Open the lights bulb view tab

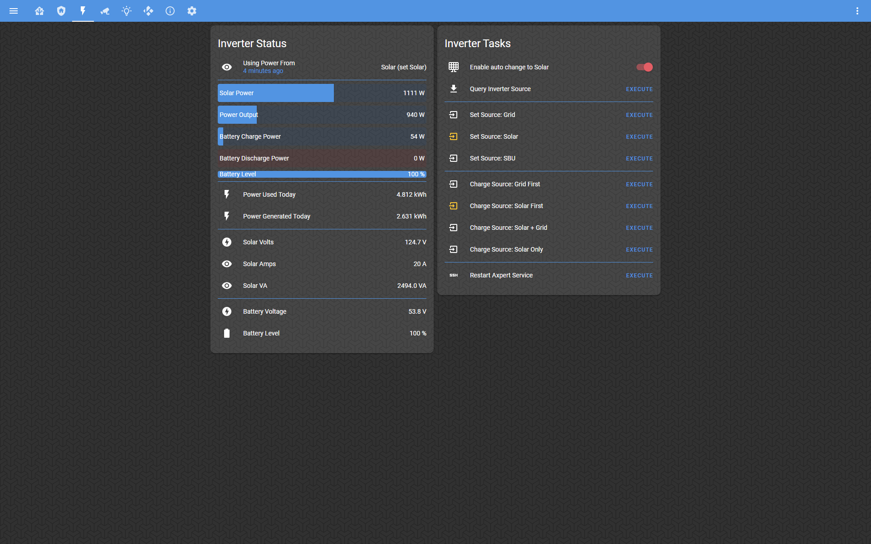pos(127,11)
